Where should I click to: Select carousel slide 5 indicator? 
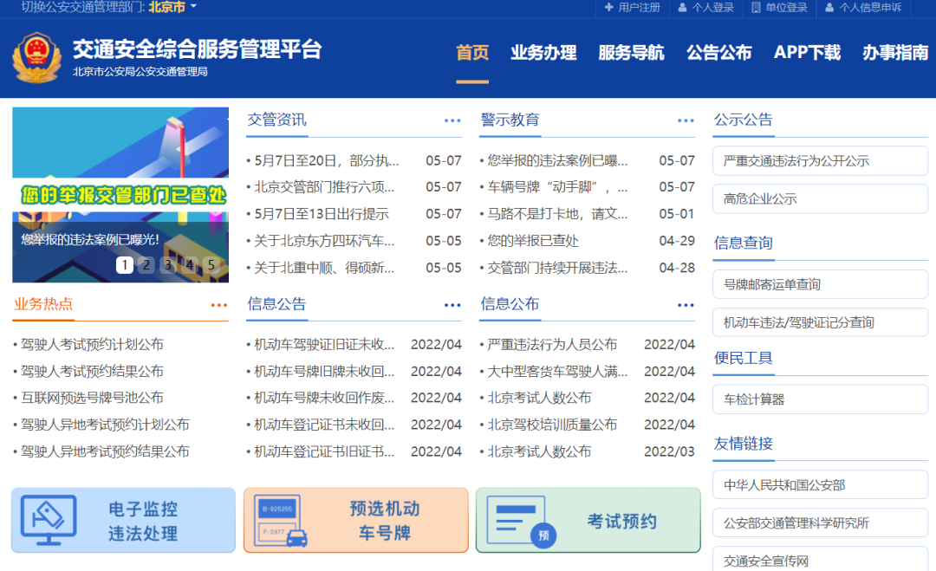(211, 265)
